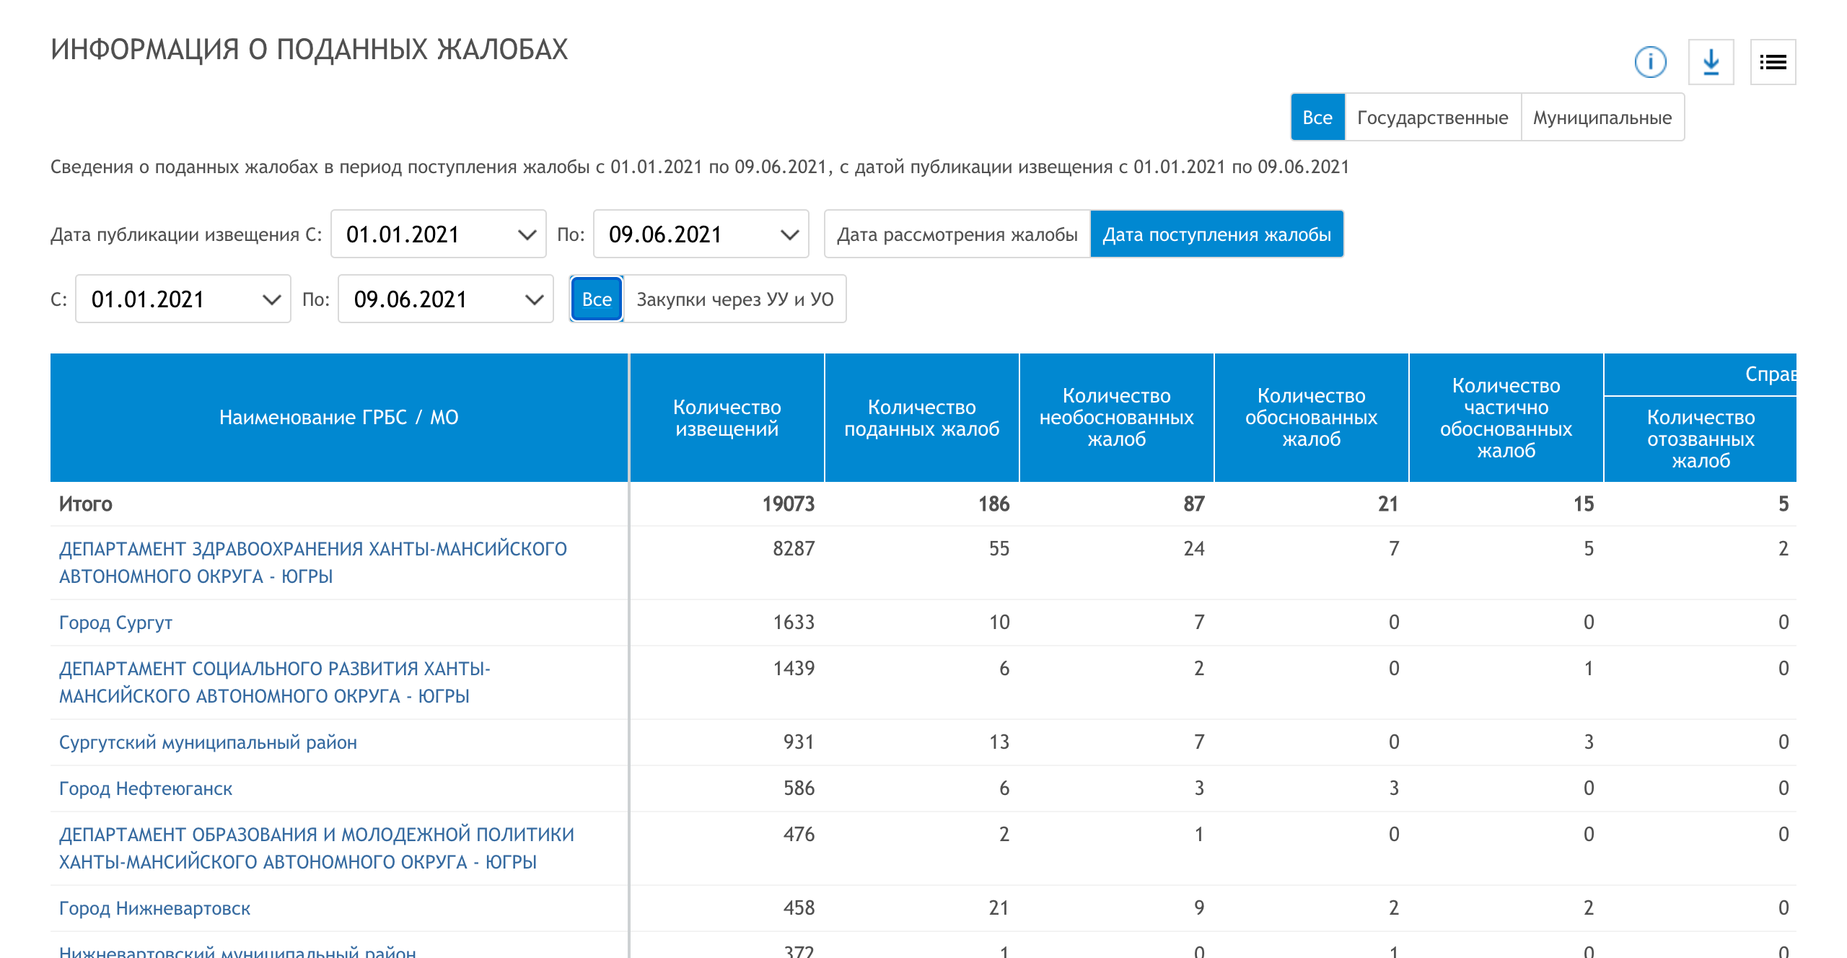The height and width of the screenshot is (958, 1847).
Task: Open Сургутский муниципальный район link
Action: pyautogui.click(x=208, y=742)
